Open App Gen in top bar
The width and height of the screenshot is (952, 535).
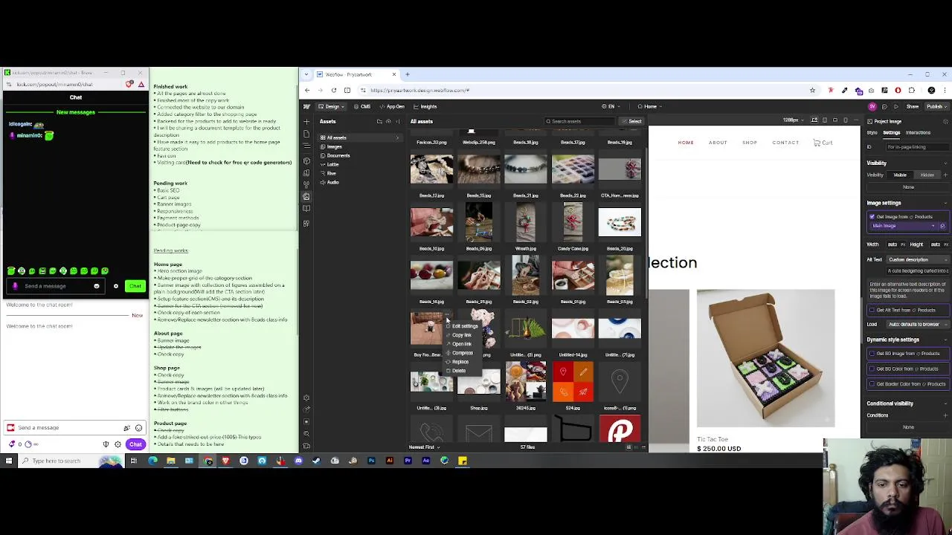tap(392, 106)
